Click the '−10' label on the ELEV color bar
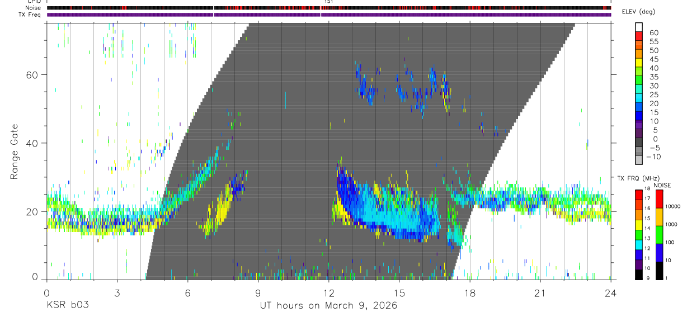The image size is (687, 317). [x=653, y=157]
